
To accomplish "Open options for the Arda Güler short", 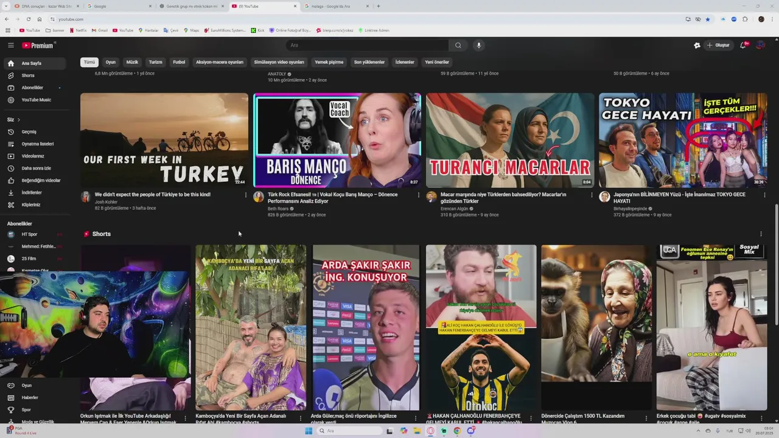I will pos(416,419).
